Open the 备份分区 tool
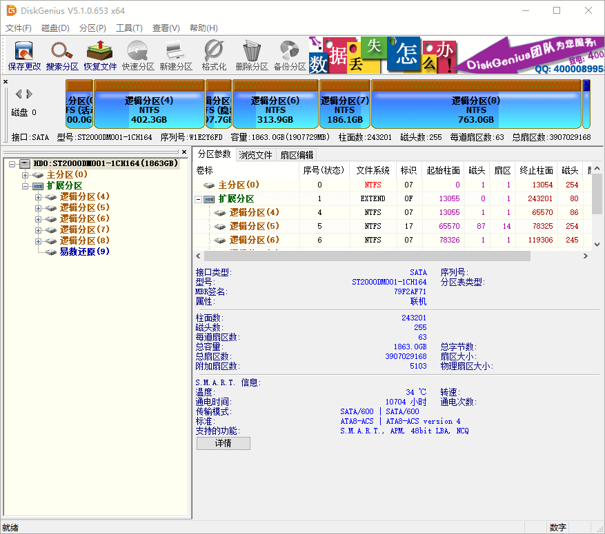 tap(290, 55)
